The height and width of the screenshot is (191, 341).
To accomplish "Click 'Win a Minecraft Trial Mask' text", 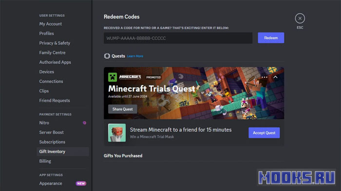I will coord(152,137).
